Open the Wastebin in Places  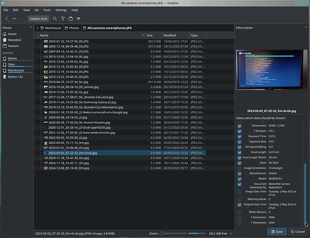tap(15, 40)
